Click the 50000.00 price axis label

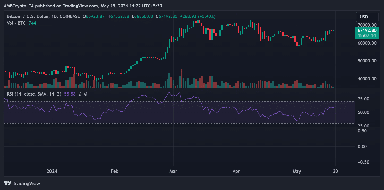point(366,61)
